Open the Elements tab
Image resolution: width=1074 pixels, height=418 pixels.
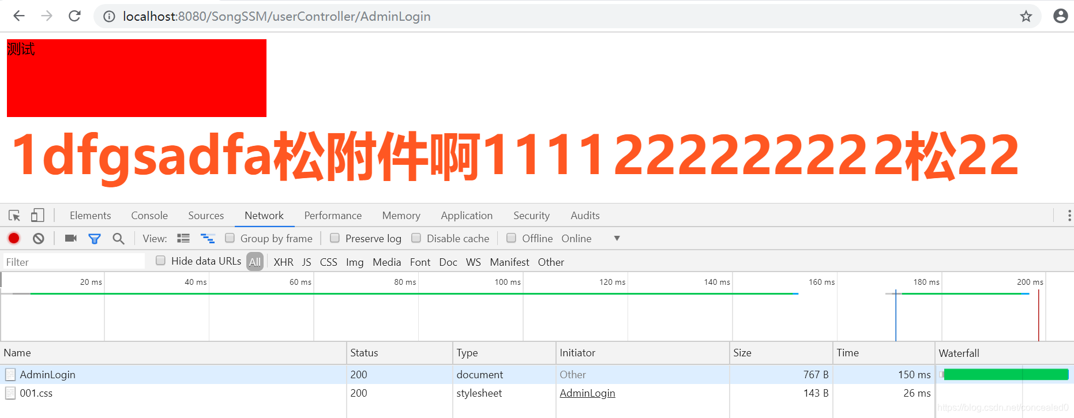(x=90, y=216)
